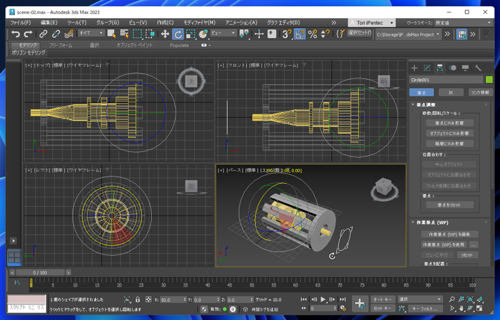
Task: Toggle the Window/Crossing selection icon
Action: pos(150,34)
